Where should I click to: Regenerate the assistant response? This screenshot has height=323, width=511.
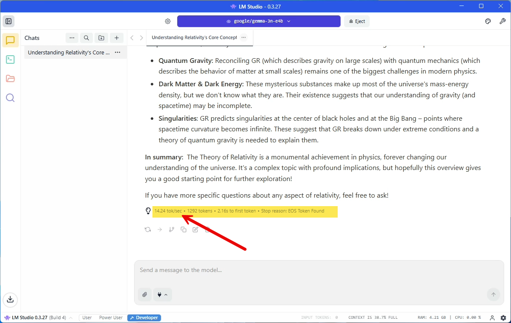pyautogui.click(x=148, y=229)
